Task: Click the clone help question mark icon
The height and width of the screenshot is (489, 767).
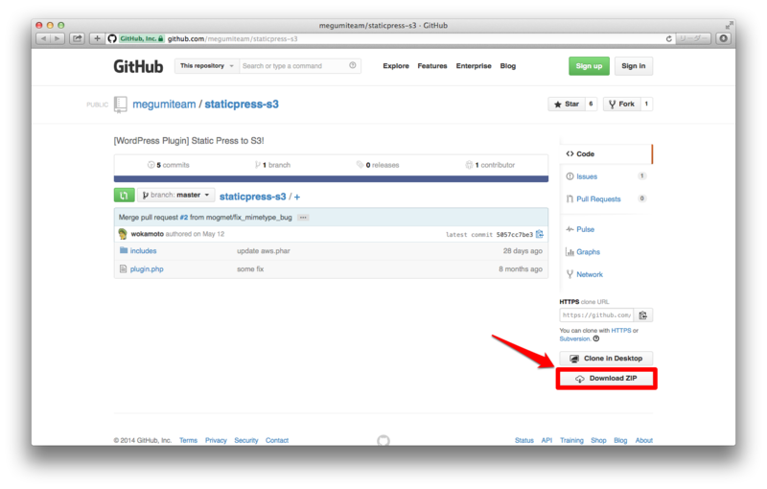Action: 595,338
